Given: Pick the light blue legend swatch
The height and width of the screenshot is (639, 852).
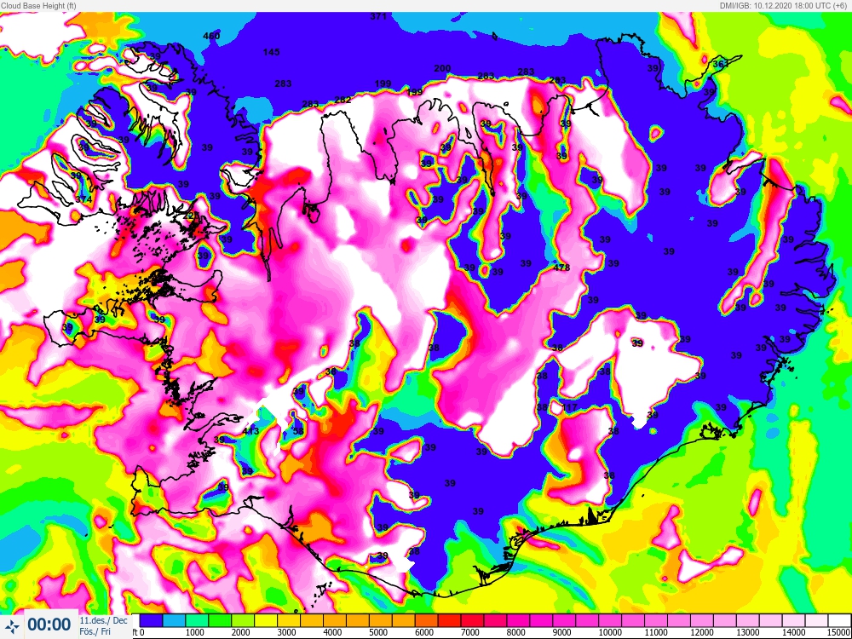Looking at the screenshot, I should (x=174, y=620).
